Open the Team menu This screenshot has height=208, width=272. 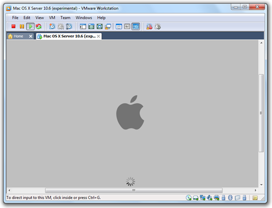click(66, 18)
